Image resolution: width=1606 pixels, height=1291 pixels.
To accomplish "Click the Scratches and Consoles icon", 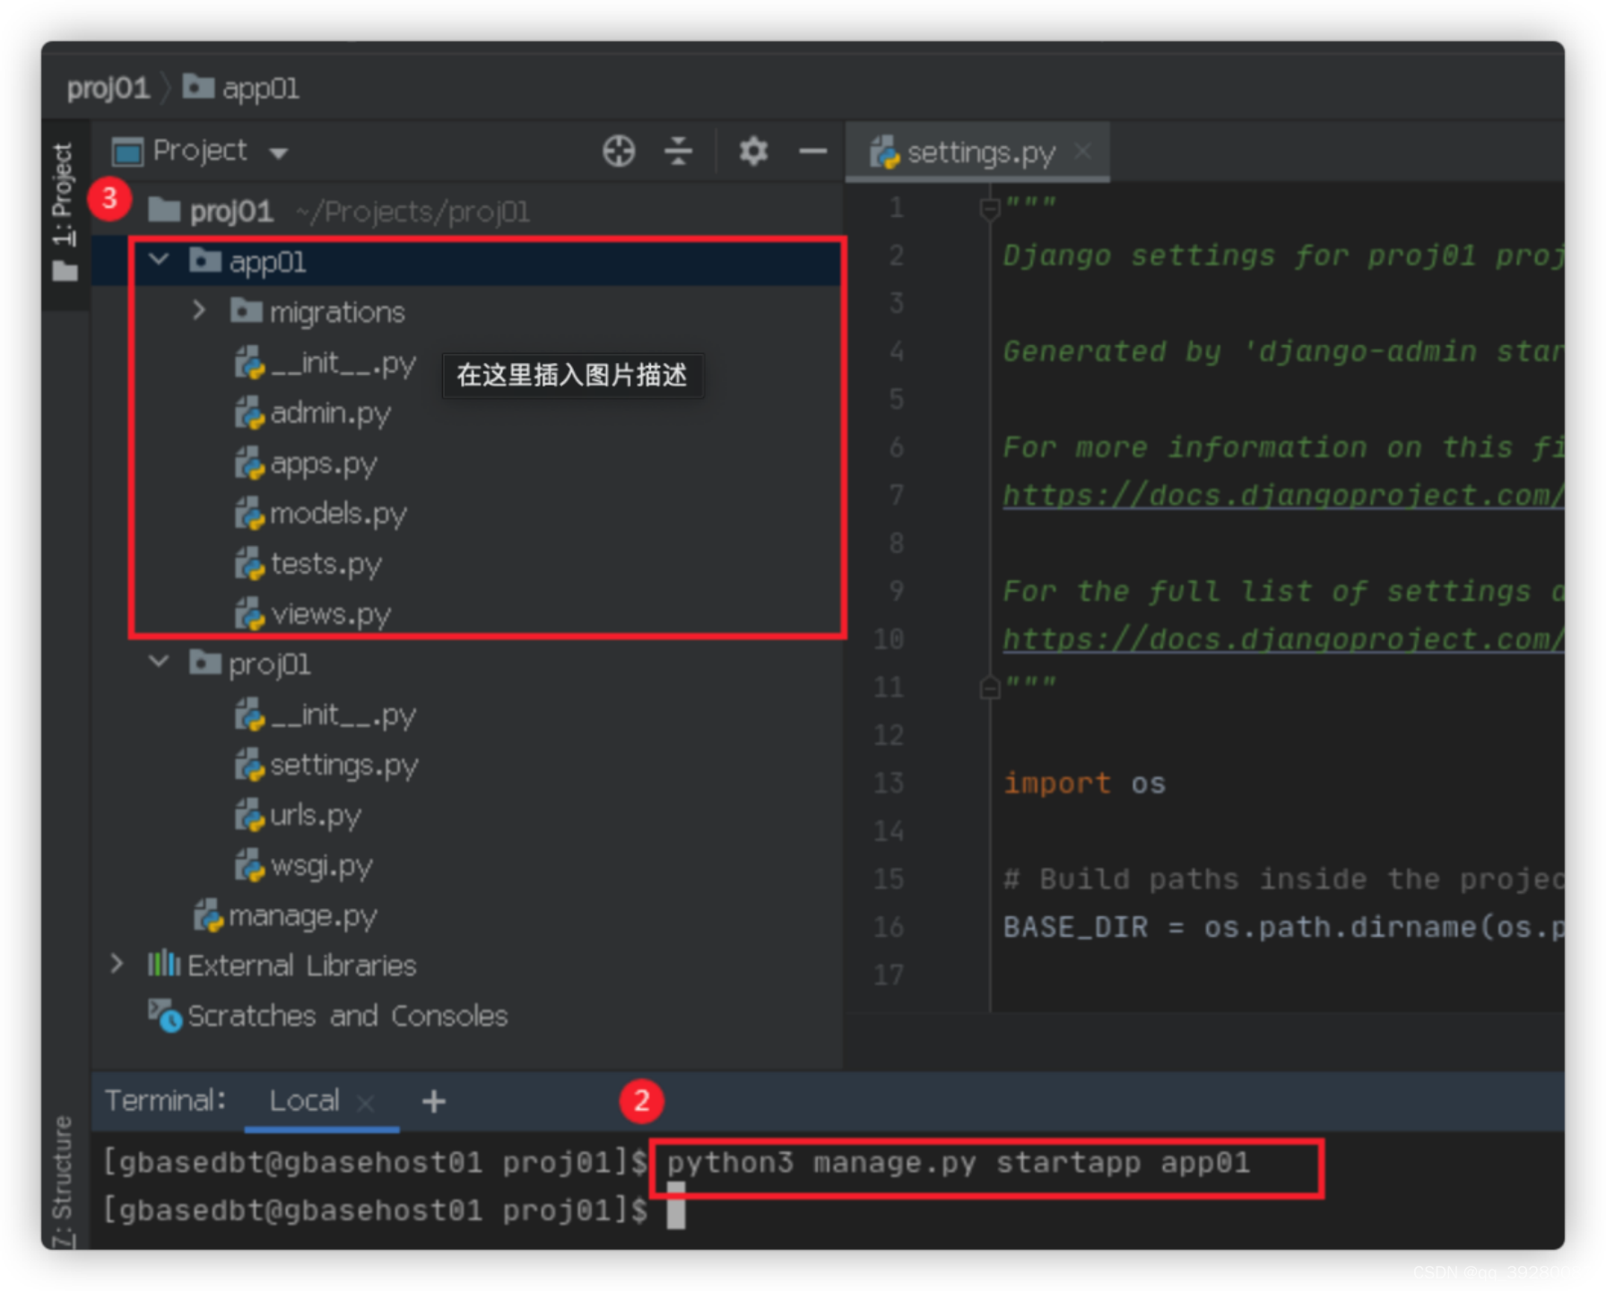I will tap(165, 1015).
